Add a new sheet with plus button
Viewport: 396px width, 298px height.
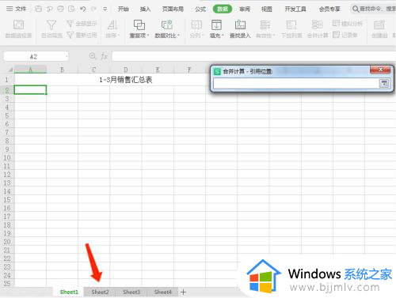point(183,292)
